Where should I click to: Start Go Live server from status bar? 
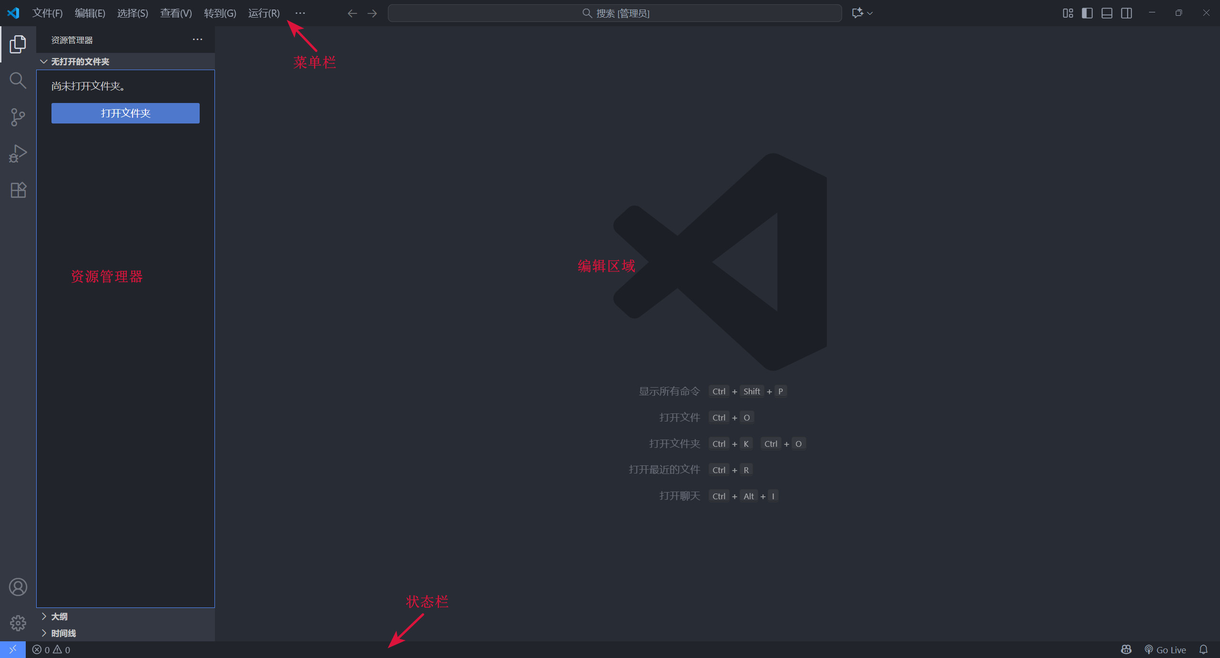point(1165,650)
